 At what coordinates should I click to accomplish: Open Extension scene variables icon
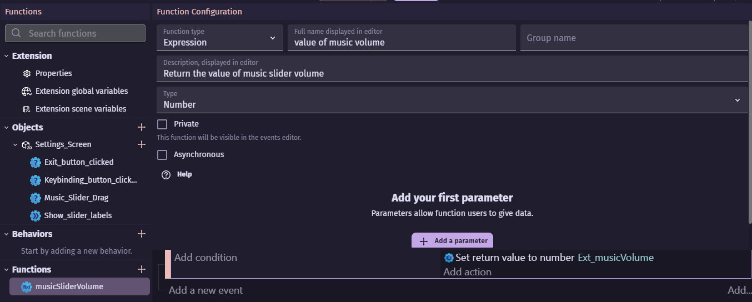coord(27,109)
